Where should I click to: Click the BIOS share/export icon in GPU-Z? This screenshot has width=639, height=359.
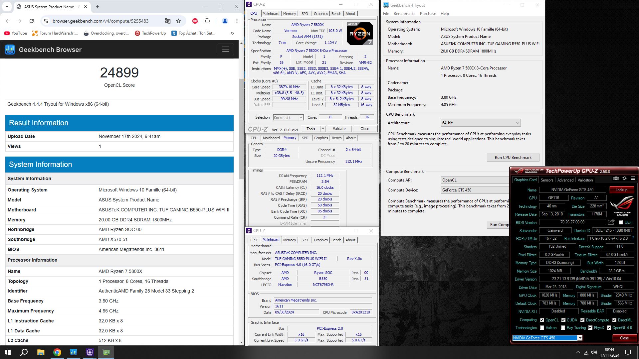[611, 222]
